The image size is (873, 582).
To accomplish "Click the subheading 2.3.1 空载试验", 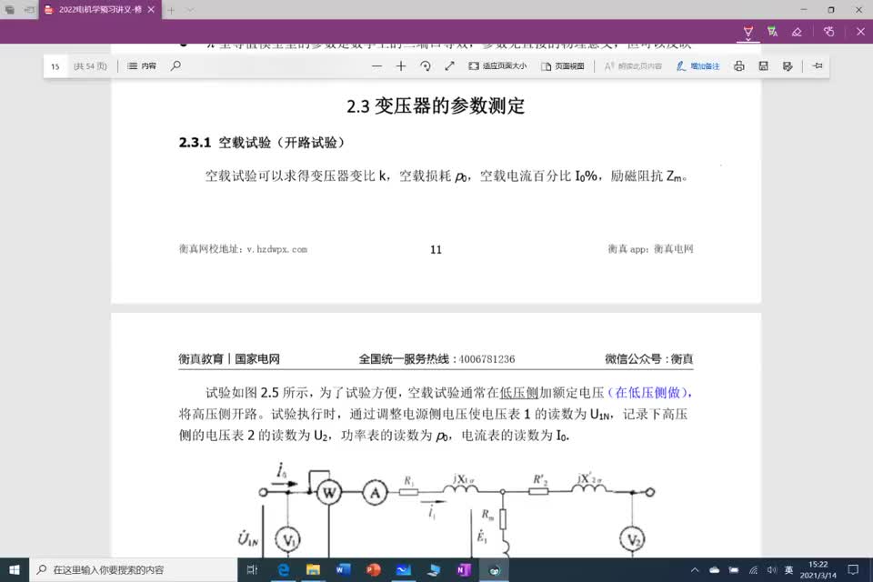I will coord(262,143).
